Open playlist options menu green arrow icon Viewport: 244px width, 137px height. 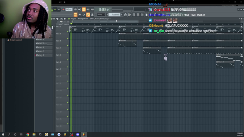click(x=69, y=19)
